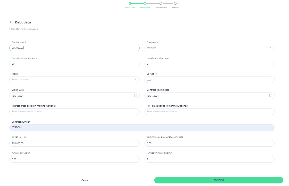Viewport: 289px width, 186px height.
Task: Focus the Debt Amount input field
Action: pos(74,48)
